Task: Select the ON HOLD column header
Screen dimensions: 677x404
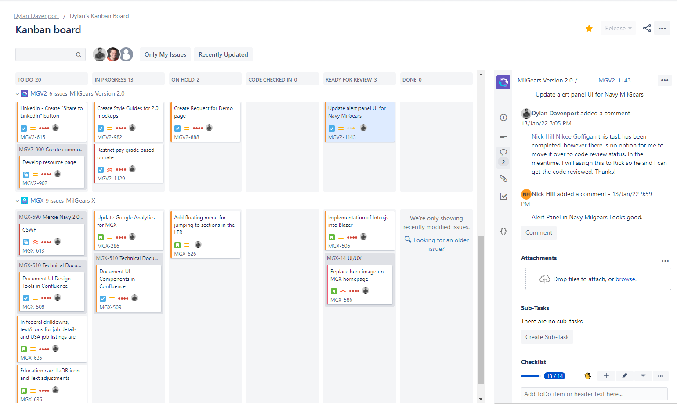Action: (x=205, y=79)
